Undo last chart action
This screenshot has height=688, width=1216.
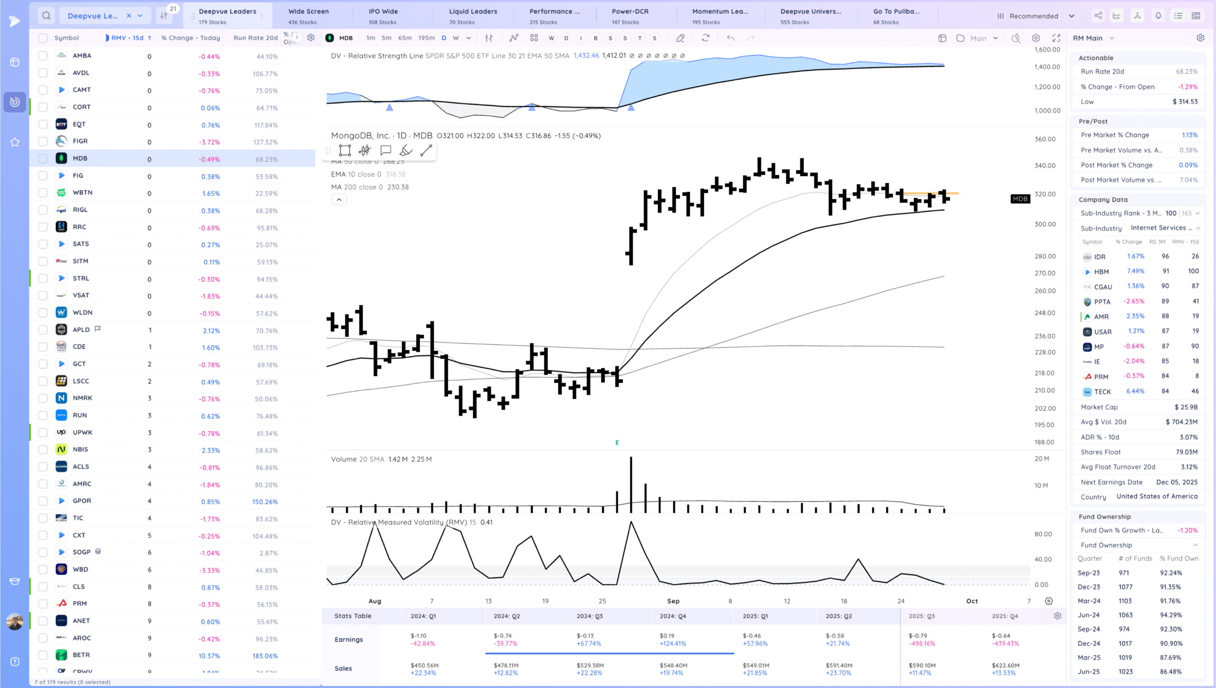tap(731, 38)
